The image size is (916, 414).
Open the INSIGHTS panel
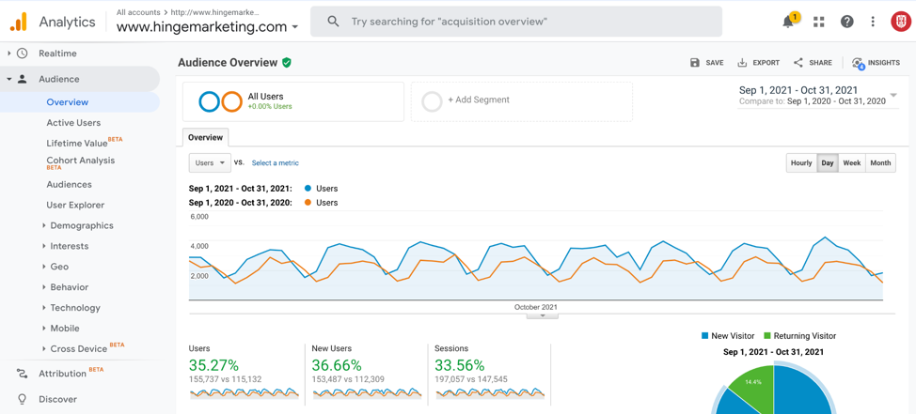point(876,63)
